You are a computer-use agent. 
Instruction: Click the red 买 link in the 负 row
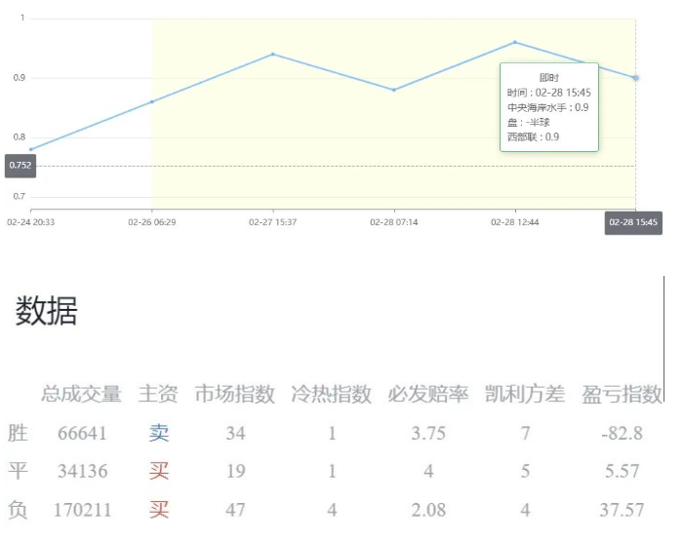click(159, 509)
